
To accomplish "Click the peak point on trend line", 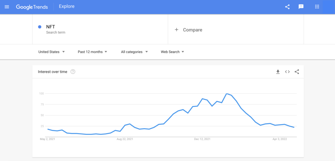I will coord(226,94).
